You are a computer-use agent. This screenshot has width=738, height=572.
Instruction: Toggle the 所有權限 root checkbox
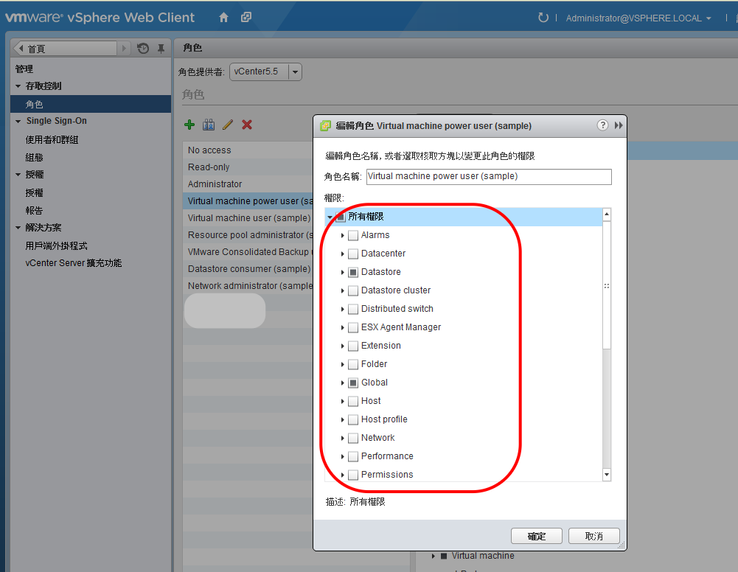click(341, 217)
